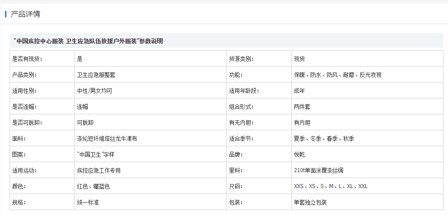Select the 单套独立包装 packaging value
The image size is (448, 215).
point(310,202)
